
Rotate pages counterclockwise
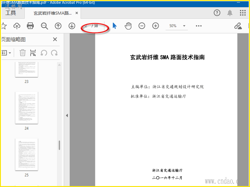[44, 53]
